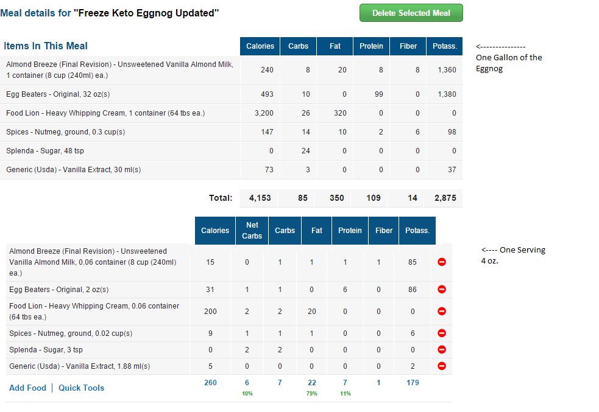Image resolution: width=599 pixels, height=412 pixels.
Task: Click the serving table Fiber header
Action: pos(383,231)
